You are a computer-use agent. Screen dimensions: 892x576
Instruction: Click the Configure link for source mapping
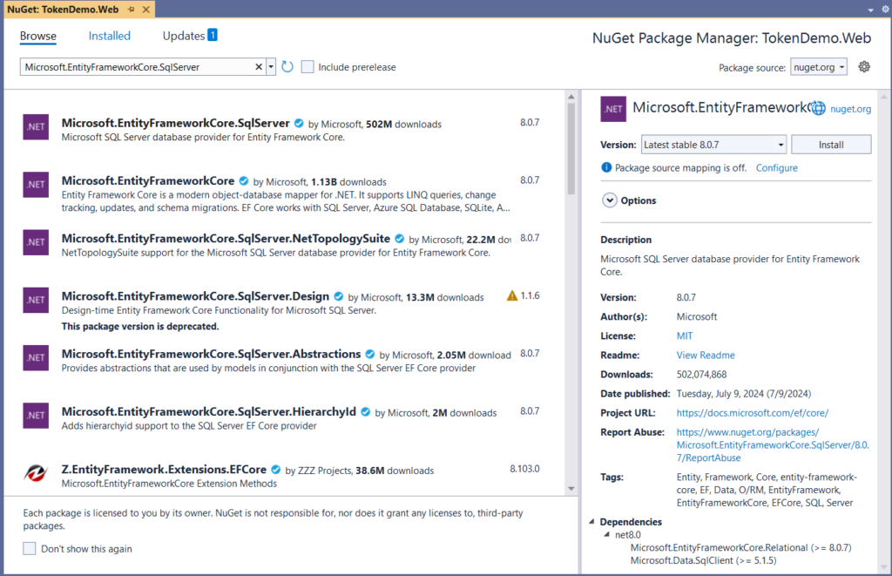776,168
